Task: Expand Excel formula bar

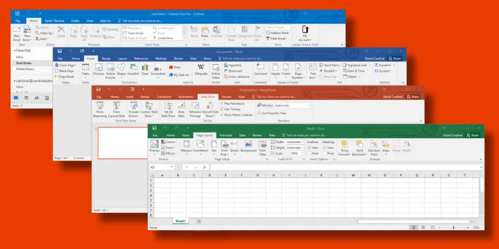Action: tap(481, 167)
